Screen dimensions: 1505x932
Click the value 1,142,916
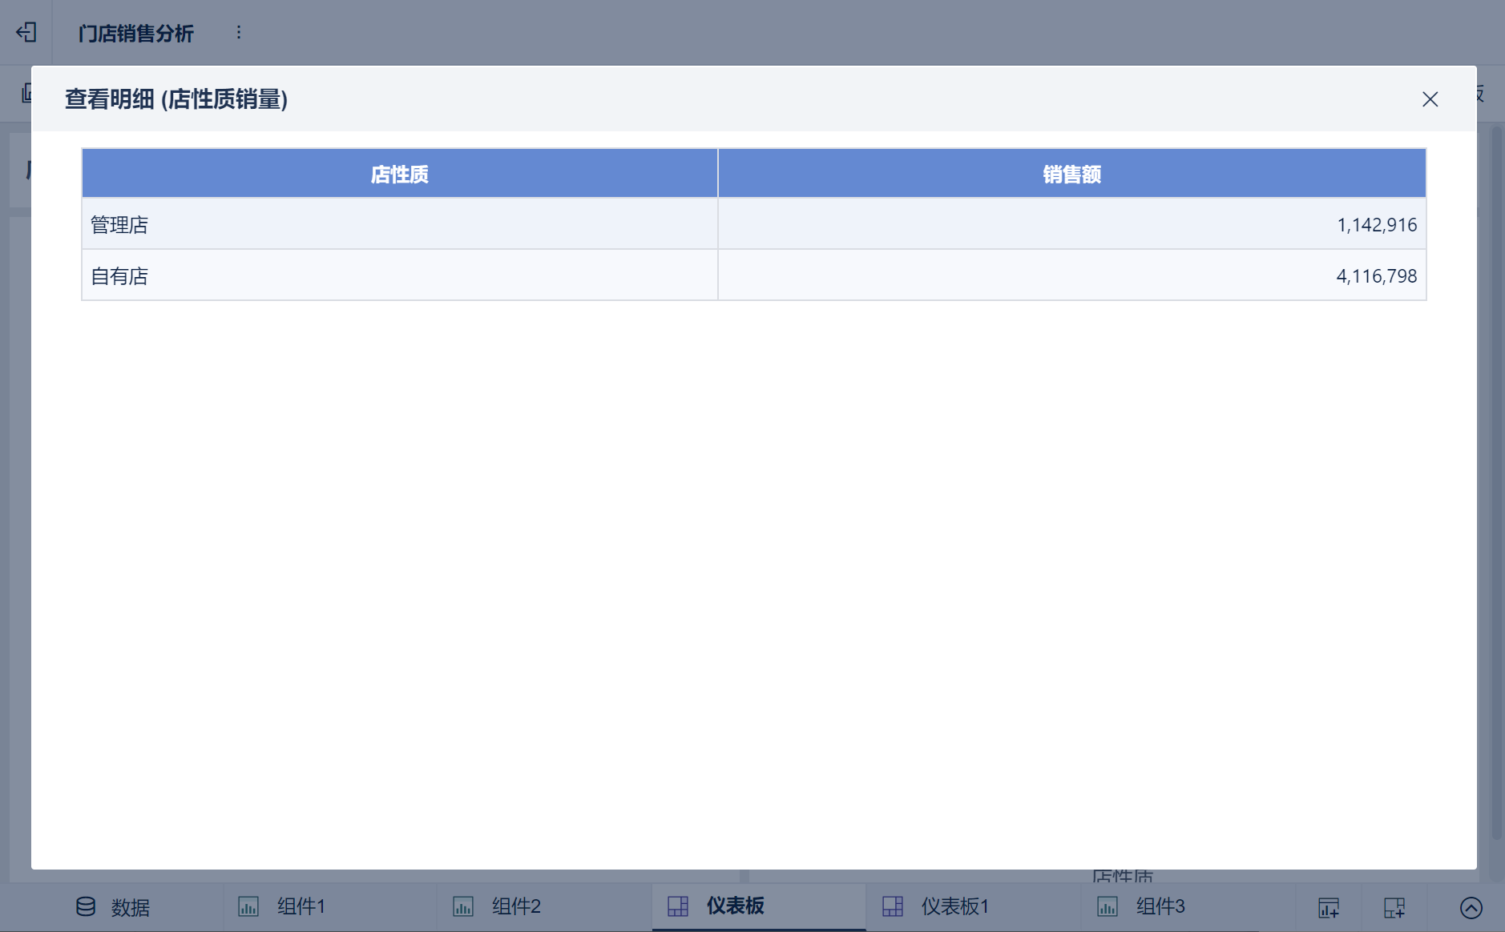coord(1377,225)
